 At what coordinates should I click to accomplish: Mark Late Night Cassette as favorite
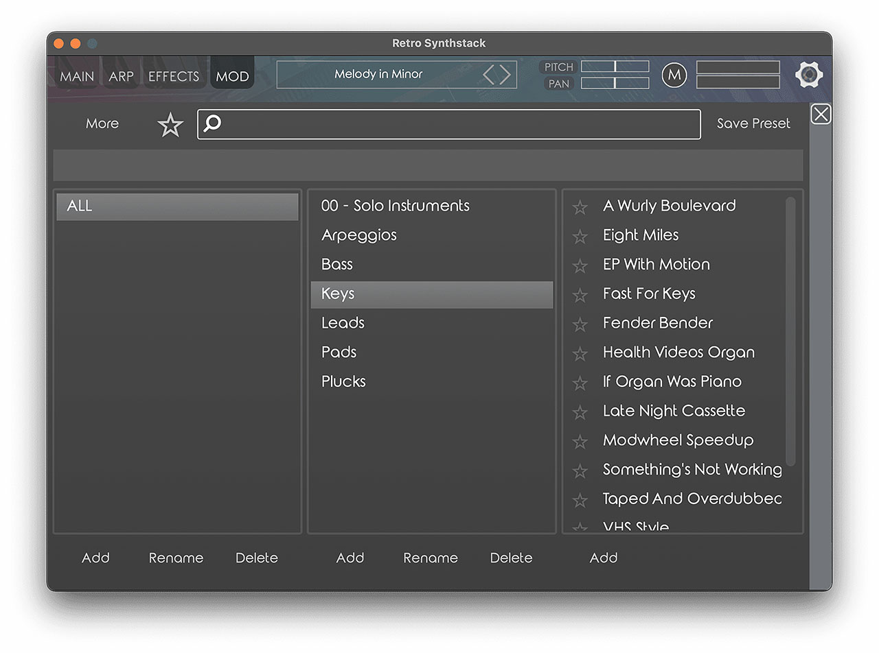580,412
